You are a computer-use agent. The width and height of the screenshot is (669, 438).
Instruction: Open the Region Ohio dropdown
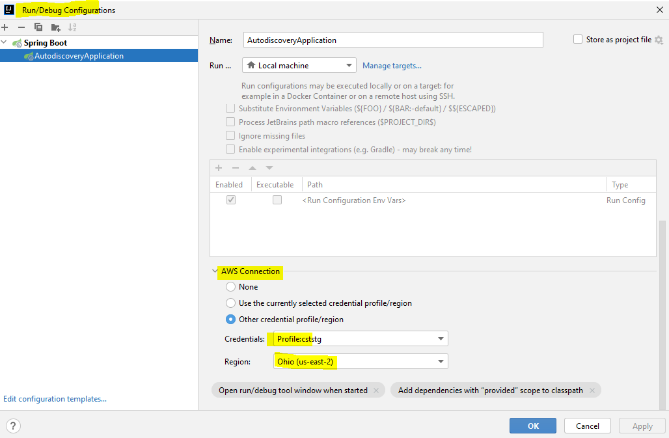click(361, 362)
